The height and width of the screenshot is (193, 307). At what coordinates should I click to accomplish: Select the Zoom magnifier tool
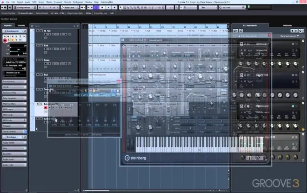tap(139, 7)
